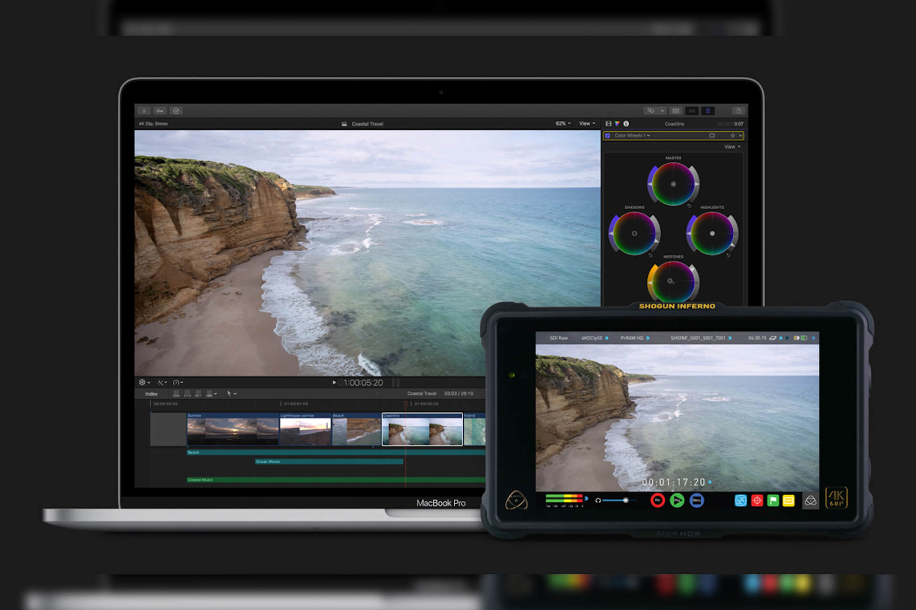This screenshot has width=916, height=610.
Task: Reset the Highlights wheel with its reset arrow
Action: click(x=728, y=255)
